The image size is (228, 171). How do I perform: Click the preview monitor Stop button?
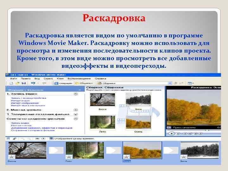click(x=178, y=134)
